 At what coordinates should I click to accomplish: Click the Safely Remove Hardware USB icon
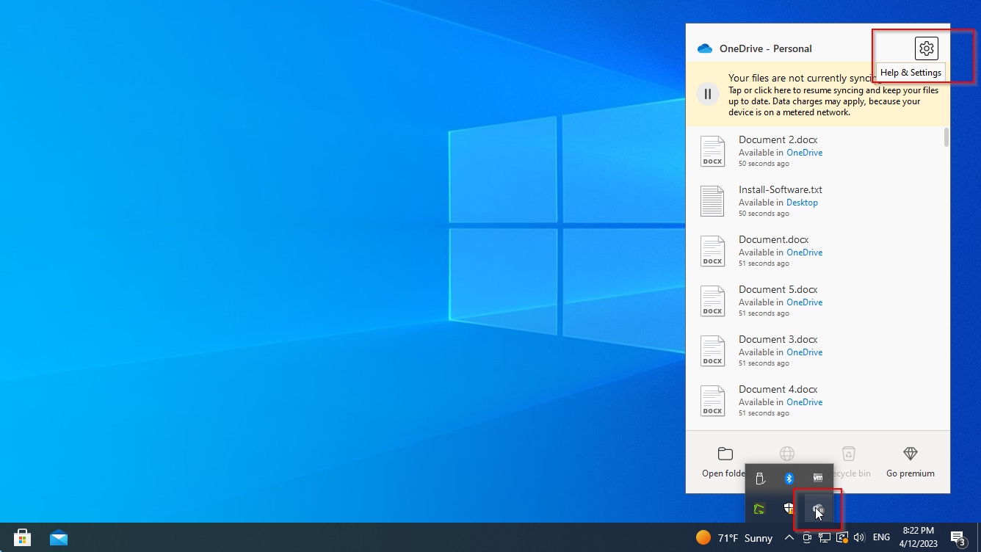click(760, 479)
